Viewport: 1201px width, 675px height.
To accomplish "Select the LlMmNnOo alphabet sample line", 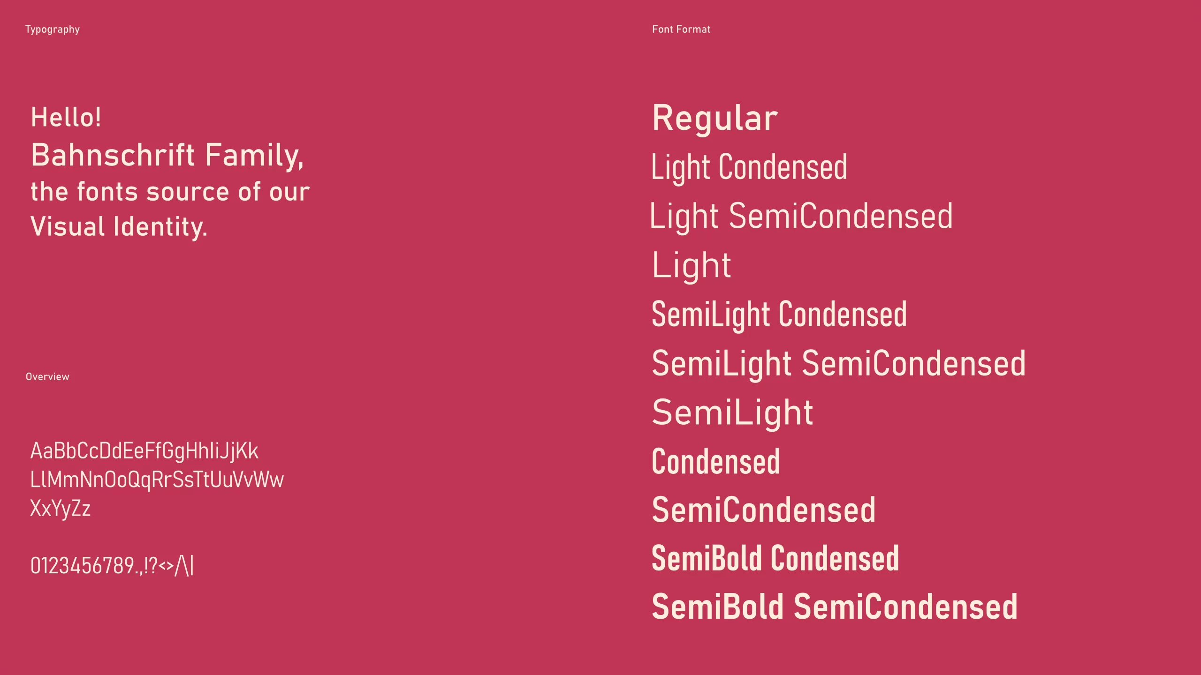I will click(x=157, y=480).
